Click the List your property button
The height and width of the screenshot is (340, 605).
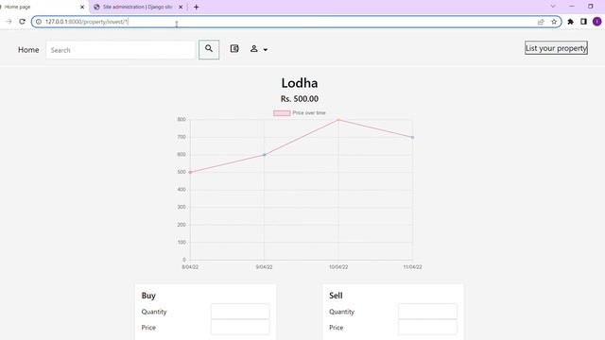[x=556, y=48]
